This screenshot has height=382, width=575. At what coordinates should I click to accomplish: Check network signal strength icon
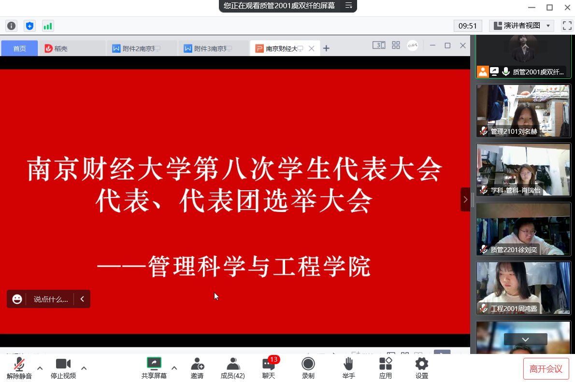pos(48,26)
